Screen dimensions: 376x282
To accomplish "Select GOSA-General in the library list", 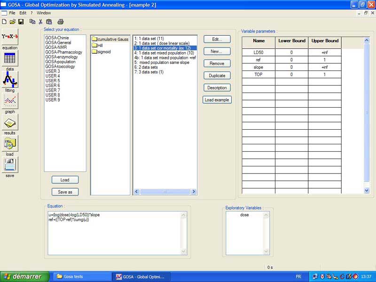I will (x=58, y=43).
